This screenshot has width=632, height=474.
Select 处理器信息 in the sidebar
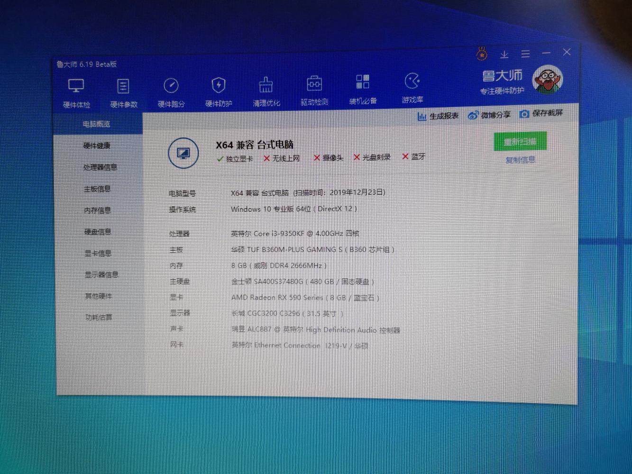pos(100,167)
